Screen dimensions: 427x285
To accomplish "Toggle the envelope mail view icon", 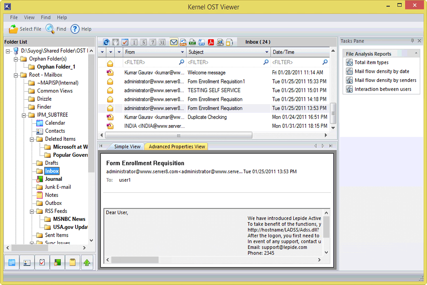I will click(174, 42).
